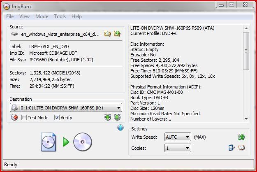Click the Imp ID value Microsoft CDIMAGE UDF
Image resolution: width=257 pixels, height=172 pixels.
(x=53, y=53)
